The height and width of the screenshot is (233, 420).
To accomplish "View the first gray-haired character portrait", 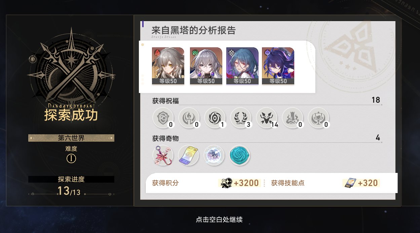I will click(168, 66).
